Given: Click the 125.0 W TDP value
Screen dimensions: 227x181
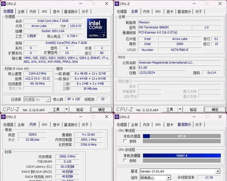Looking at the screenshot, I should pyautogui.click(x=75, y=26).
